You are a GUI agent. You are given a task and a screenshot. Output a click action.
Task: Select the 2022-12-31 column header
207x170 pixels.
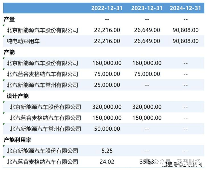(x=107, y=8)
